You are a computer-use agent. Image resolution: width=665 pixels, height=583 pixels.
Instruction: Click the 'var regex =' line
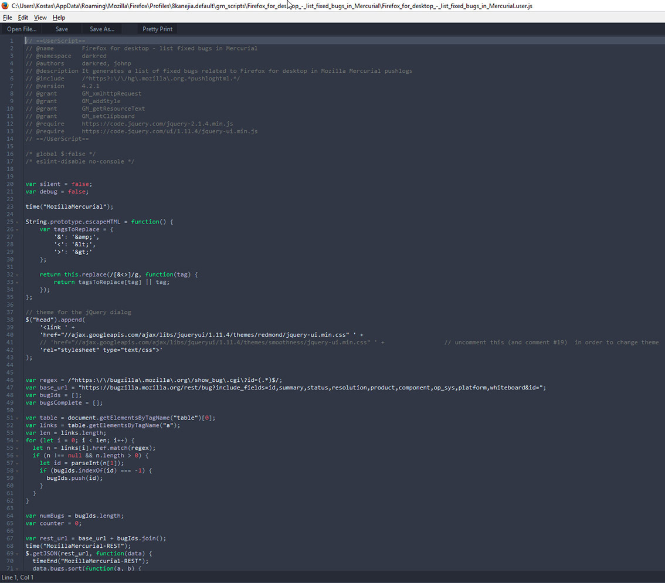pos(154,380)
